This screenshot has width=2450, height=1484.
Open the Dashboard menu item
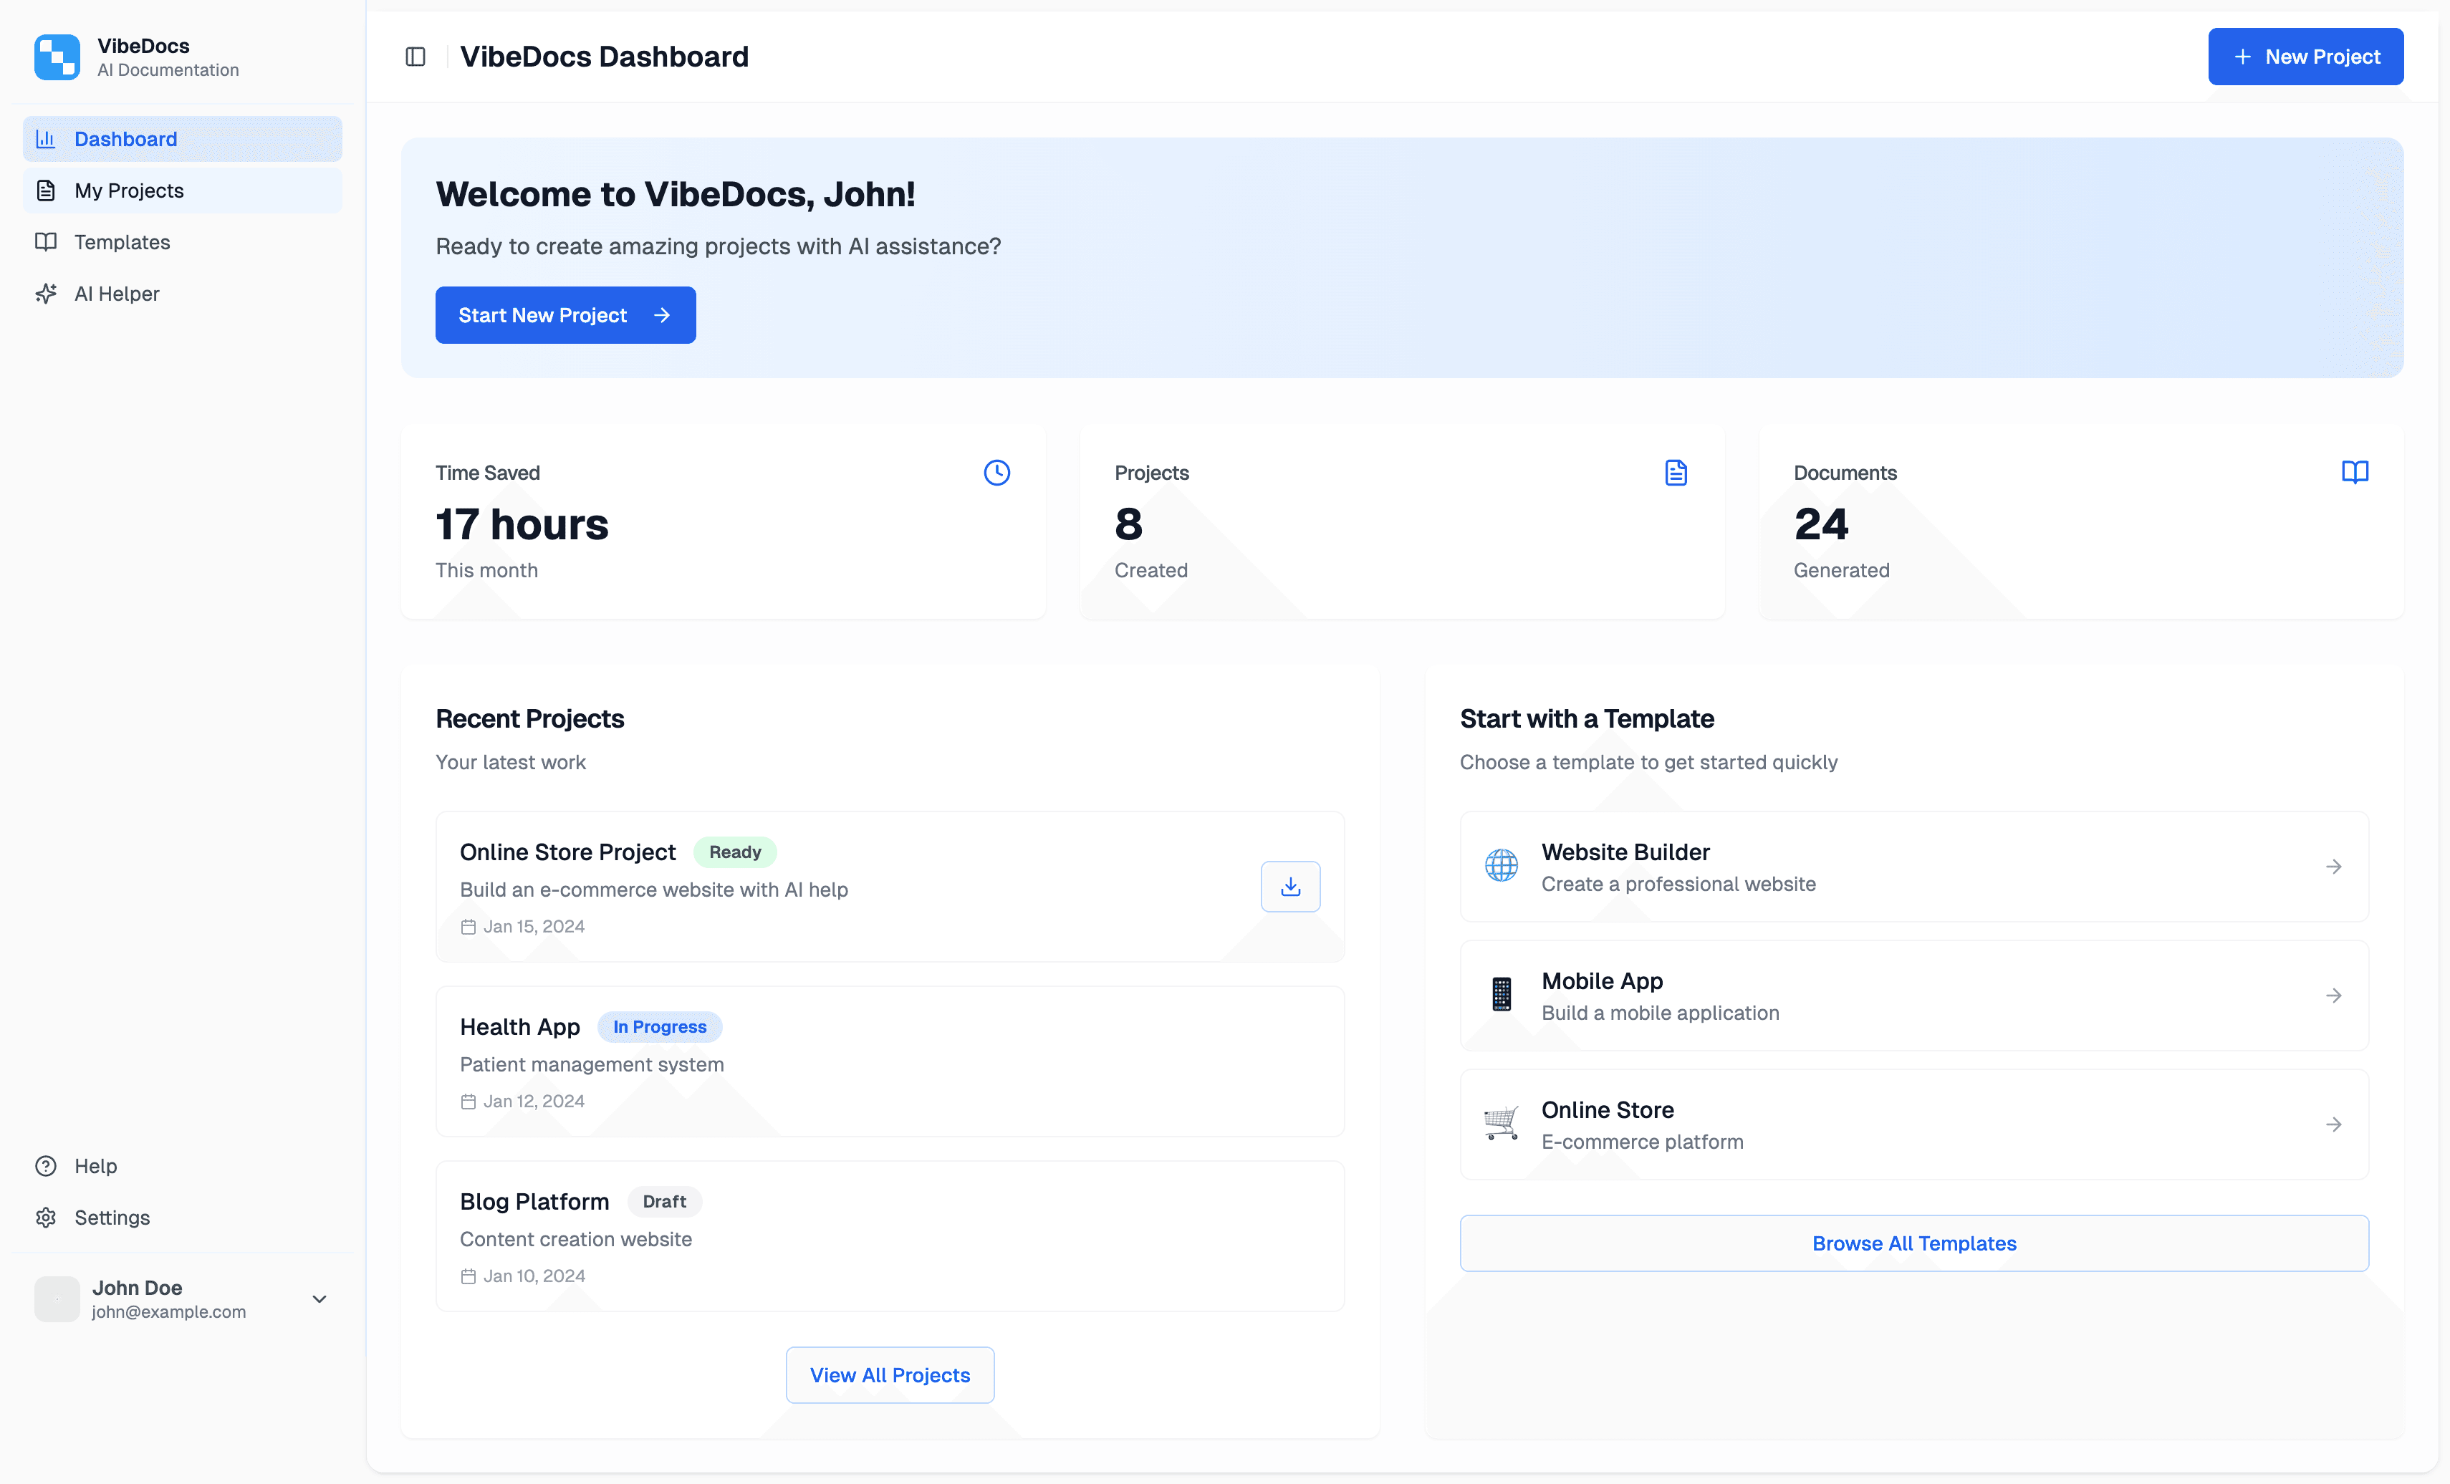[x=183, y=139]
